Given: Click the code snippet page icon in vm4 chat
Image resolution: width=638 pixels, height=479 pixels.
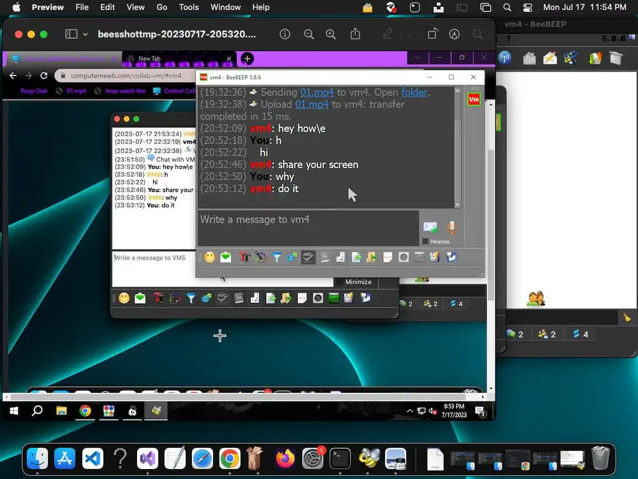Looking at the screenshot, I should pos(388,257).
